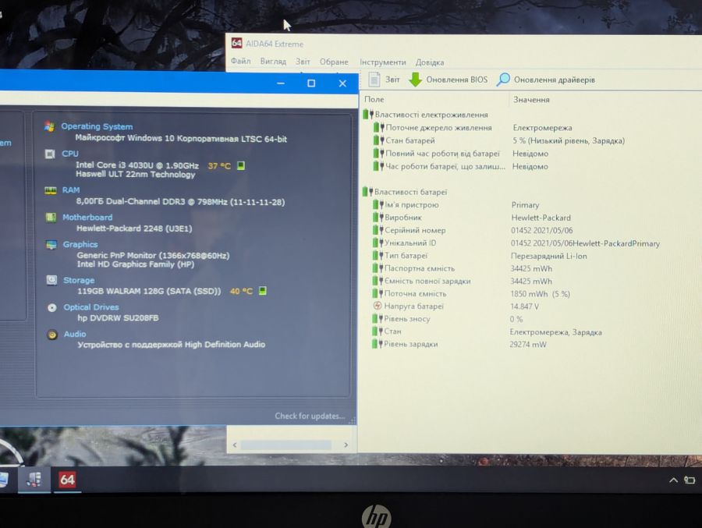Click the Motherboard icon
The width and height of the screenshot is (702, 528).
click(51, 218)
